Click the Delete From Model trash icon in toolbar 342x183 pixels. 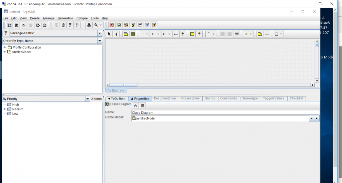click(x=63, y=25)
